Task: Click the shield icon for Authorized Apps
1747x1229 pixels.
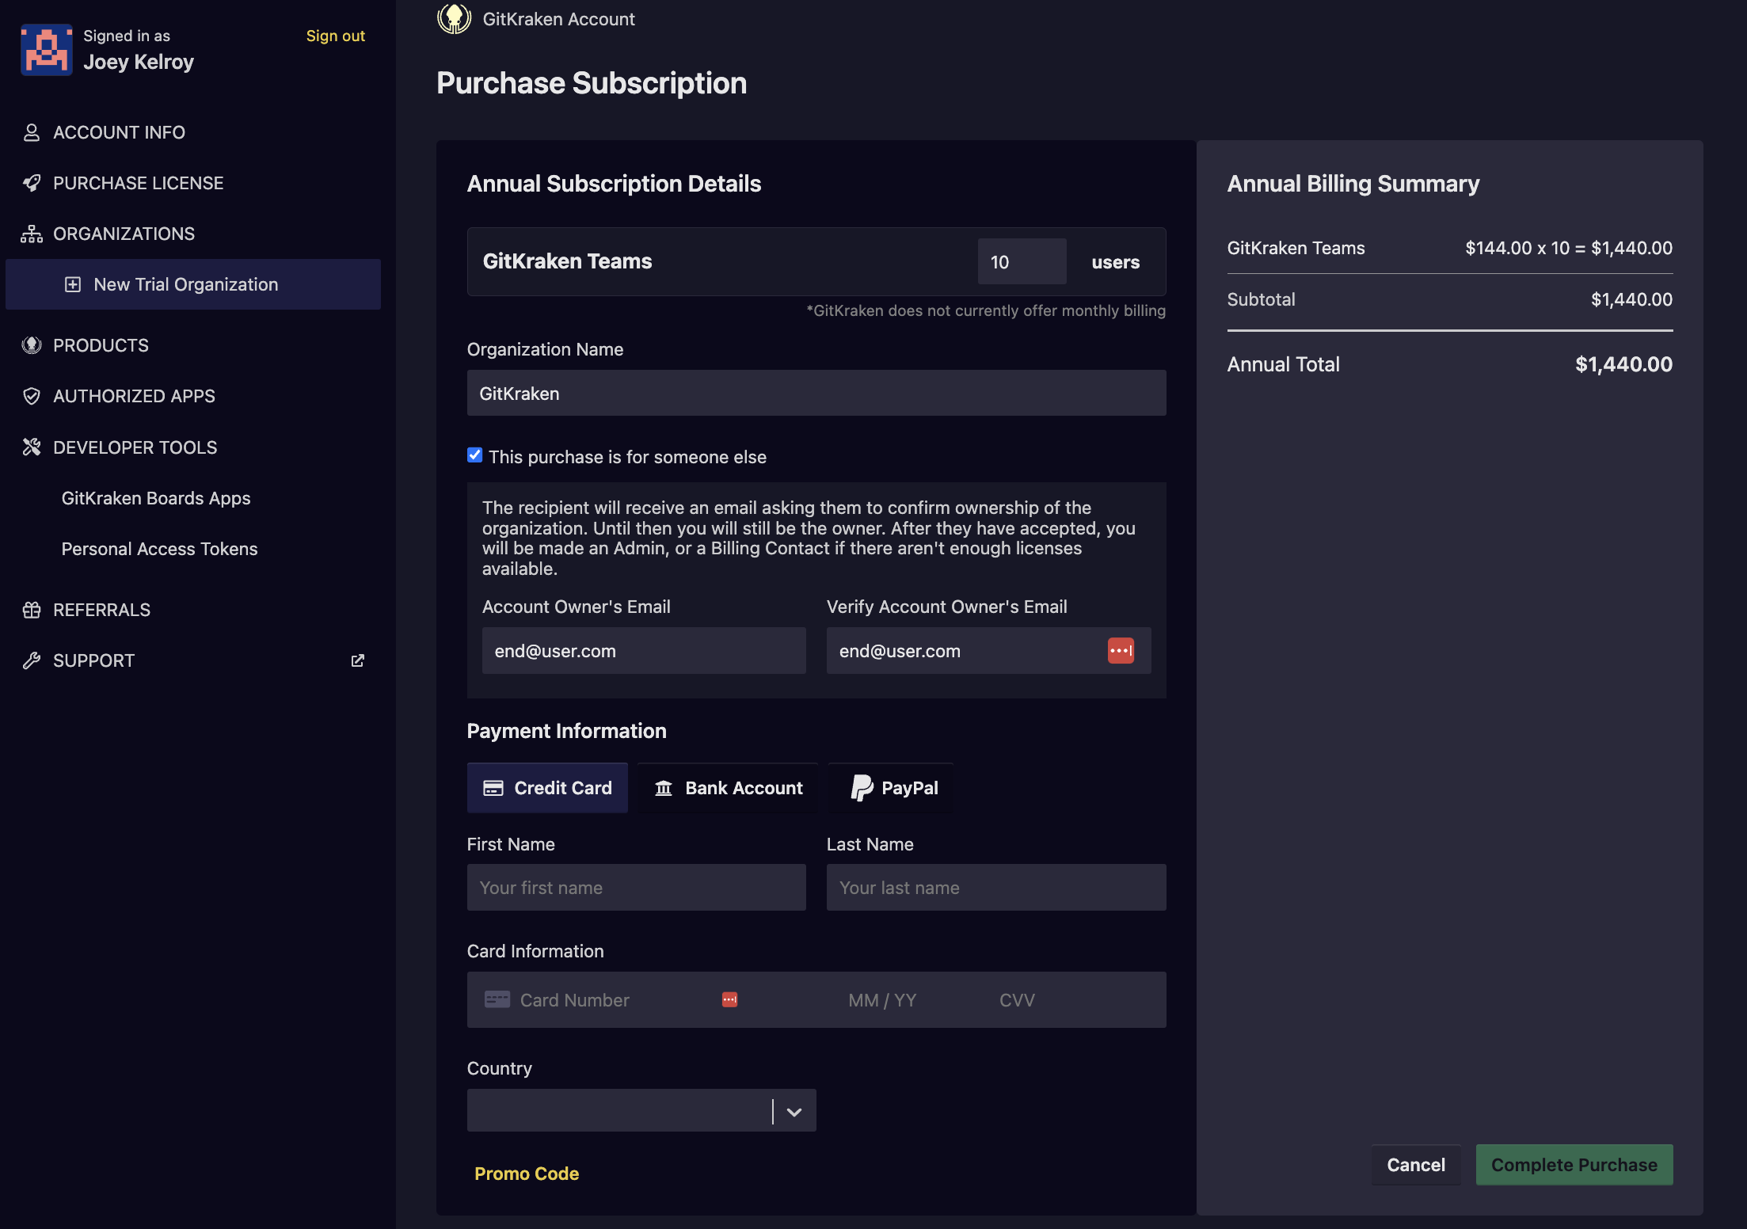Action: [32, 396]
